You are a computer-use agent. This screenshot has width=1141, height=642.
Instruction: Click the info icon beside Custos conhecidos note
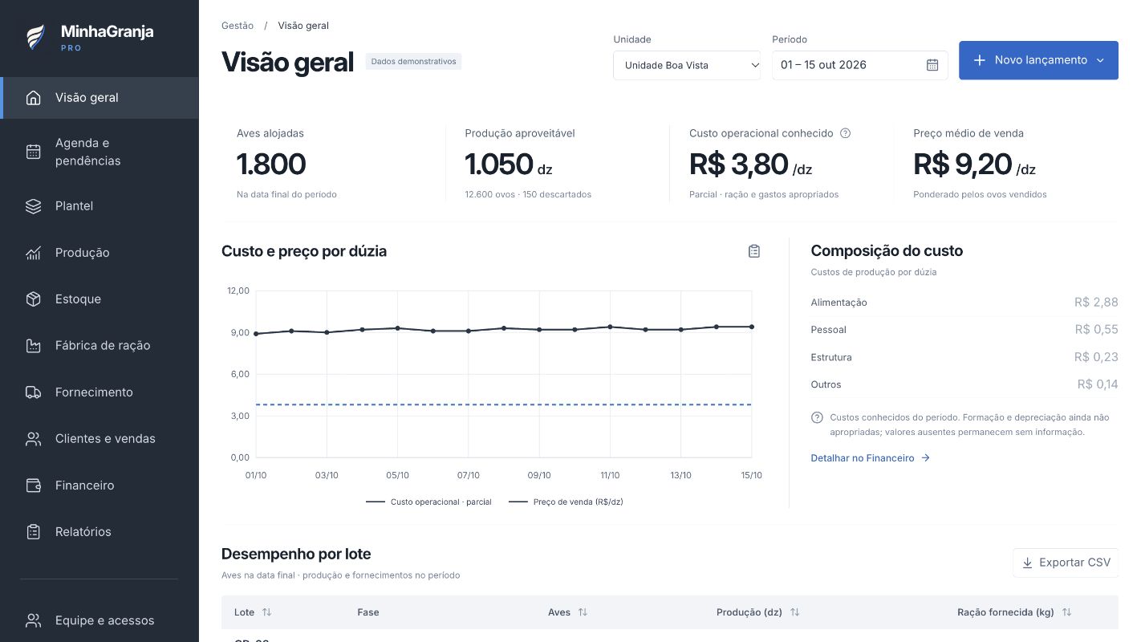point(817,417)
